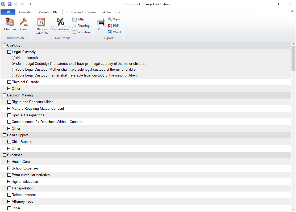Expand Other under Decision Making
The height and width of the screenshot is (212, 296).
coord(9,128)
